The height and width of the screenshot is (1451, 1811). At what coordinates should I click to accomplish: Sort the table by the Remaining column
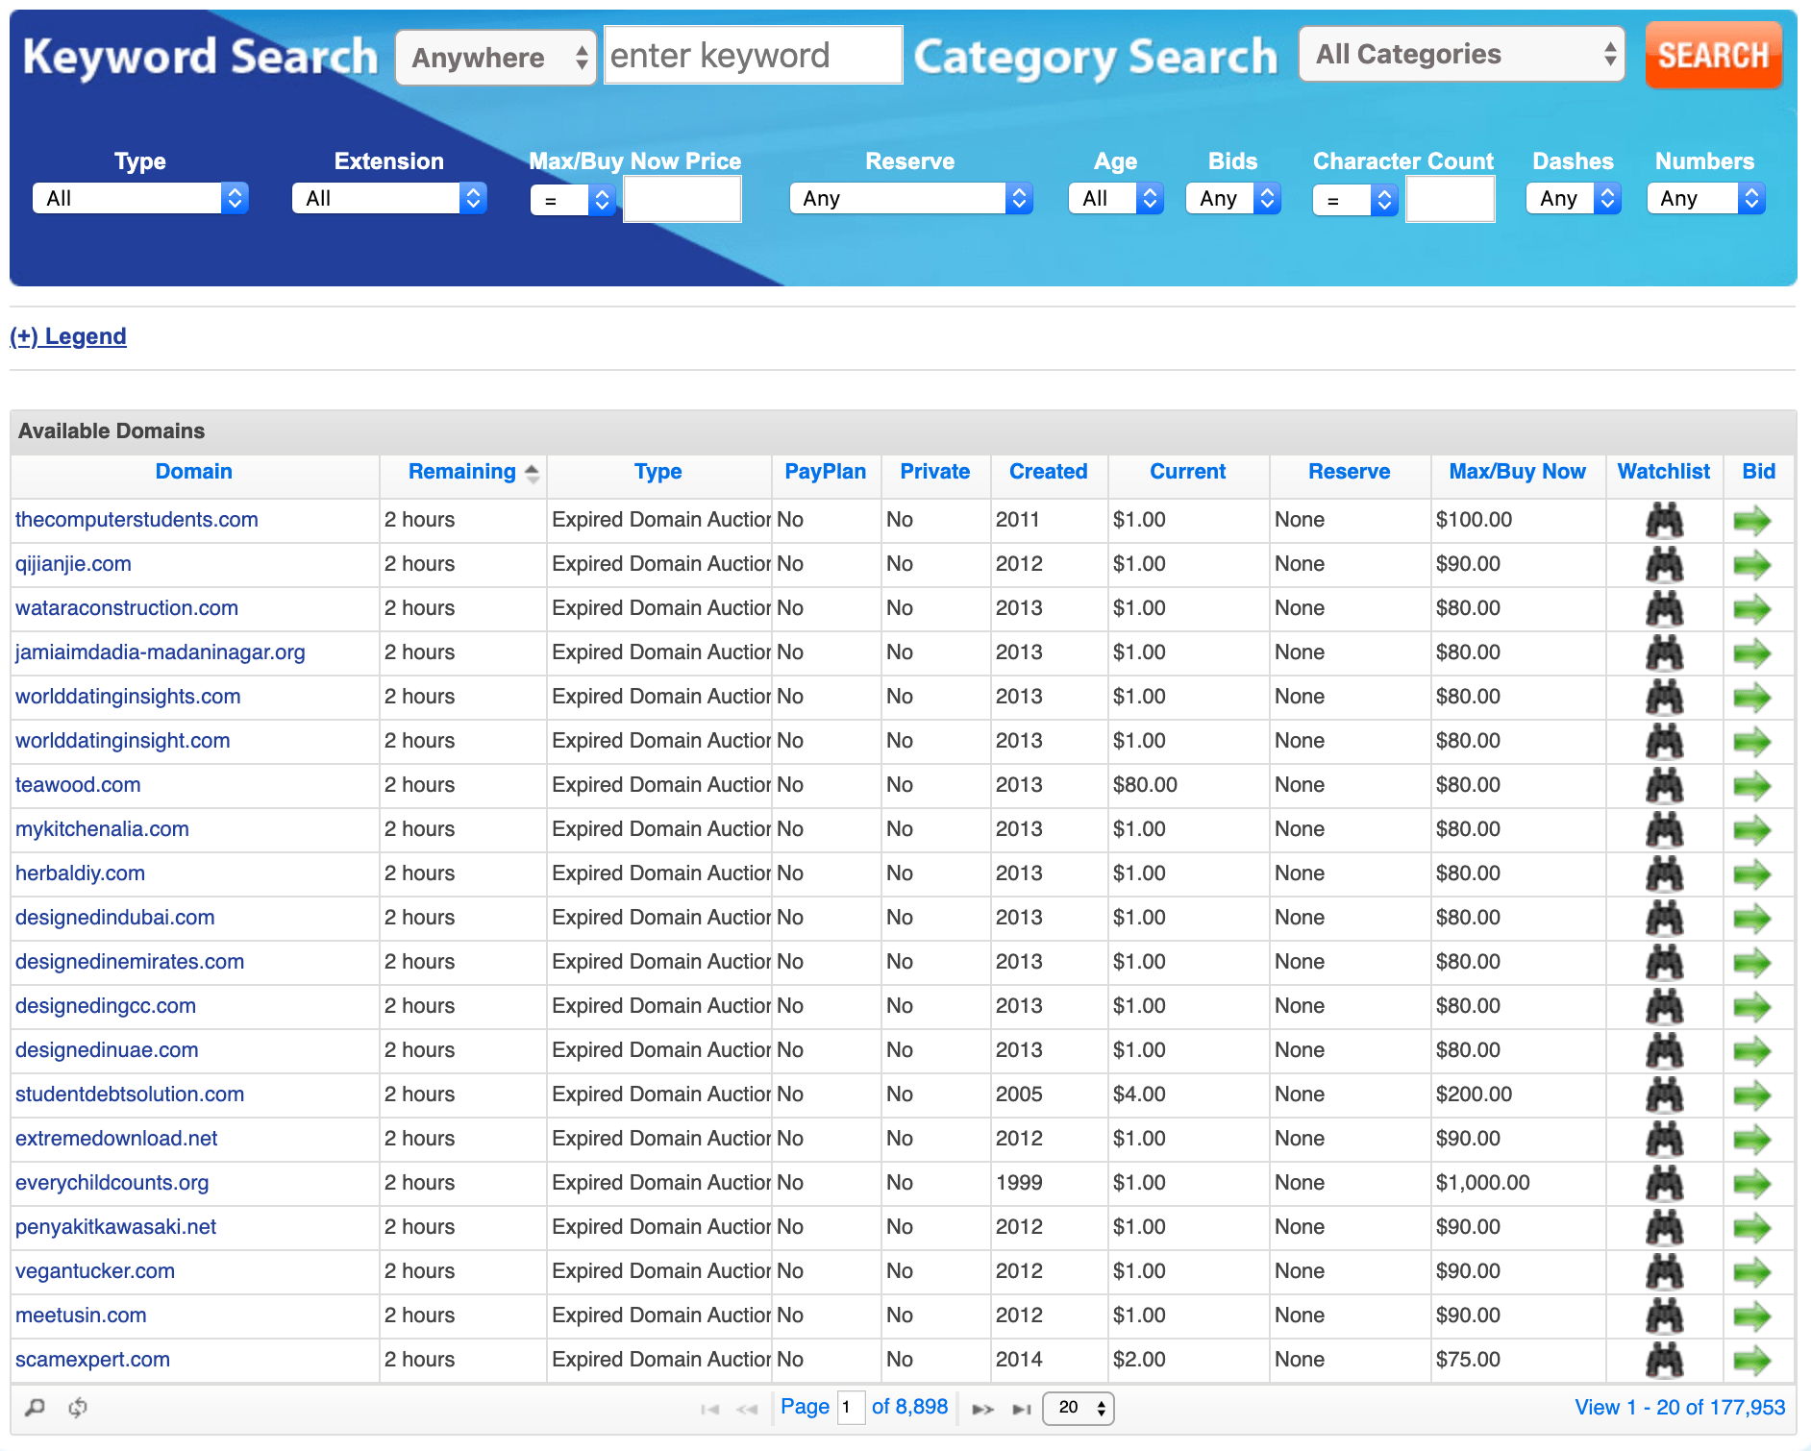click(463, 472)
